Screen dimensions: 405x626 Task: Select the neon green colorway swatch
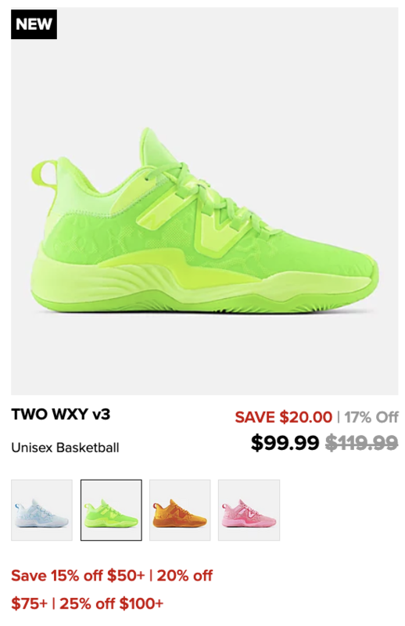pyautogui.click(x=111, y=510)
